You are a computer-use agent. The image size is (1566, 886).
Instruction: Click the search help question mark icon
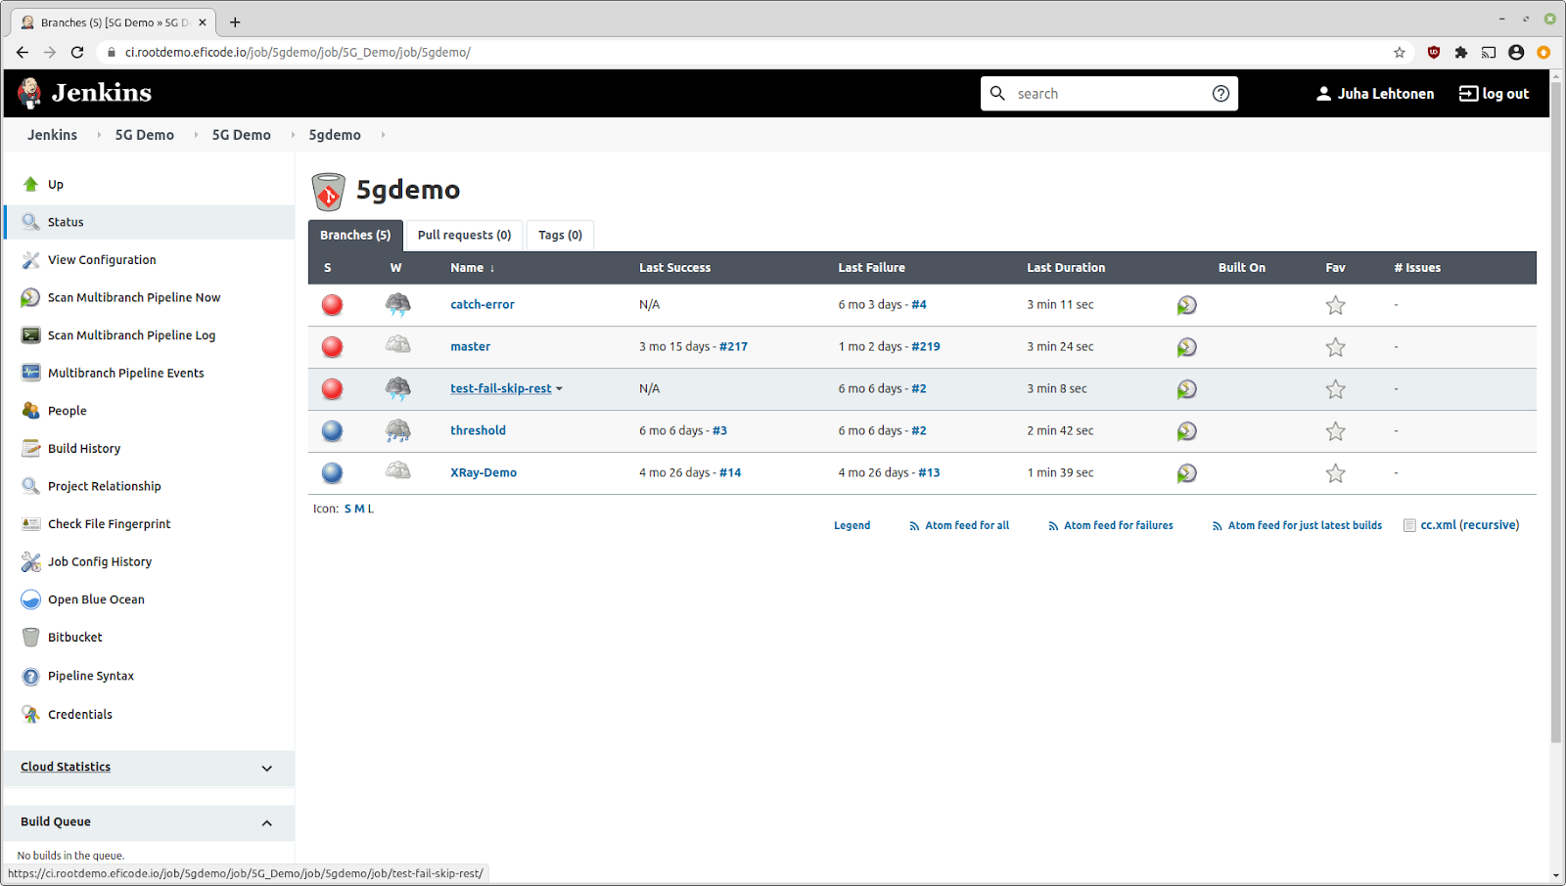coord(1221,94)
